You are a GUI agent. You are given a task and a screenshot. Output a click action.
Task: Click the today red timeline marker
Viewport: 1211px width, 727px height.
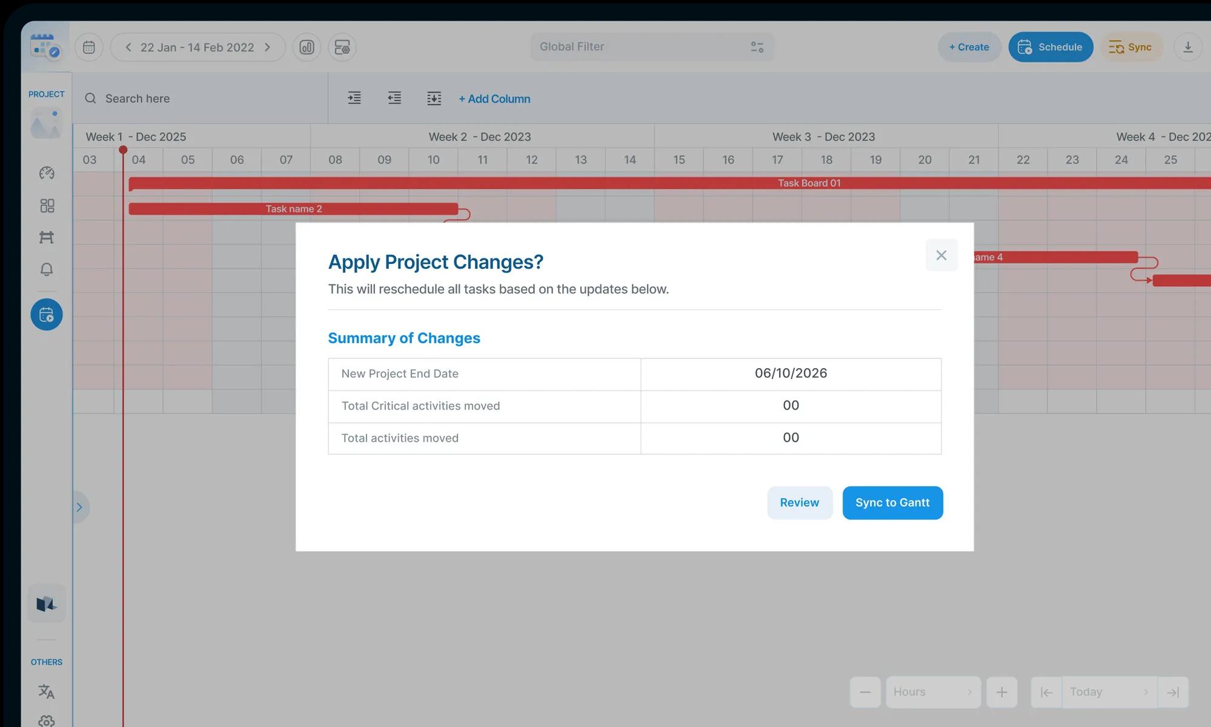coord(123,150)
